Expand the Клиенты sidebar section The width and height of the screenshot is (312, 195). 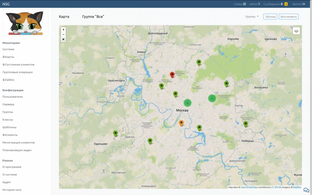[10, 135]
